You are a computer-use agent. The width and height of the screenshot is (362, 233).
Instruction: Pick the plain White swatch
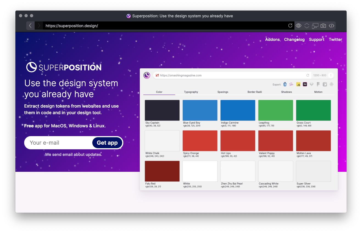point(200,171)
